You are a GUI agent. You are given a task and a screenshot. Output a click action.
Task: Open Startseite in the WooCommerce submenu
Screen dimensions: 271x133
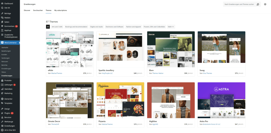(5, 47)
